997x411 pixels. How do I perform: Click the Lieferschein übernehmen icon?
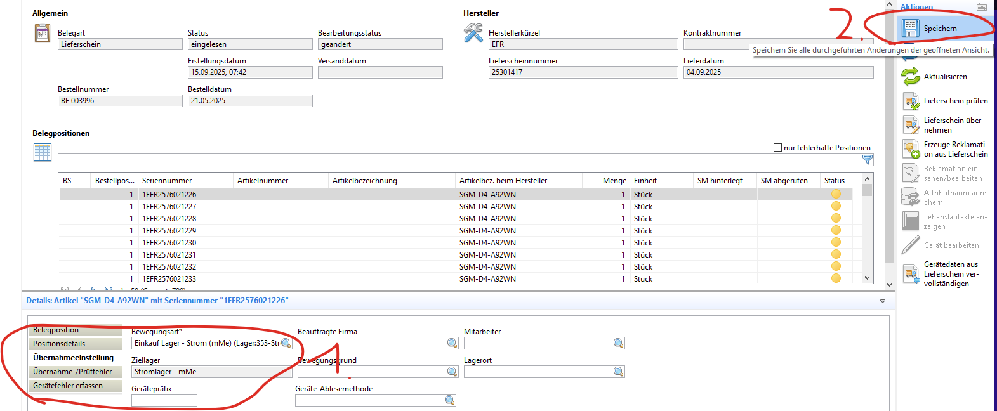pyautogui.click(x=911, y=125)
